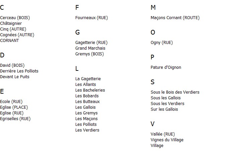The image size is (226, 151).
Task: Open Maçons Cornant (ROUTE)
Action: pyautogui.click(x=175, y=18)
